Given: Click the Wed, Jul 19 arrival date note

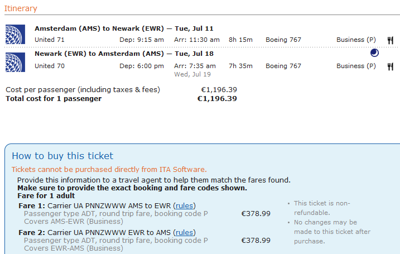Looking at the screenshot, I should (x=192, y=74).
